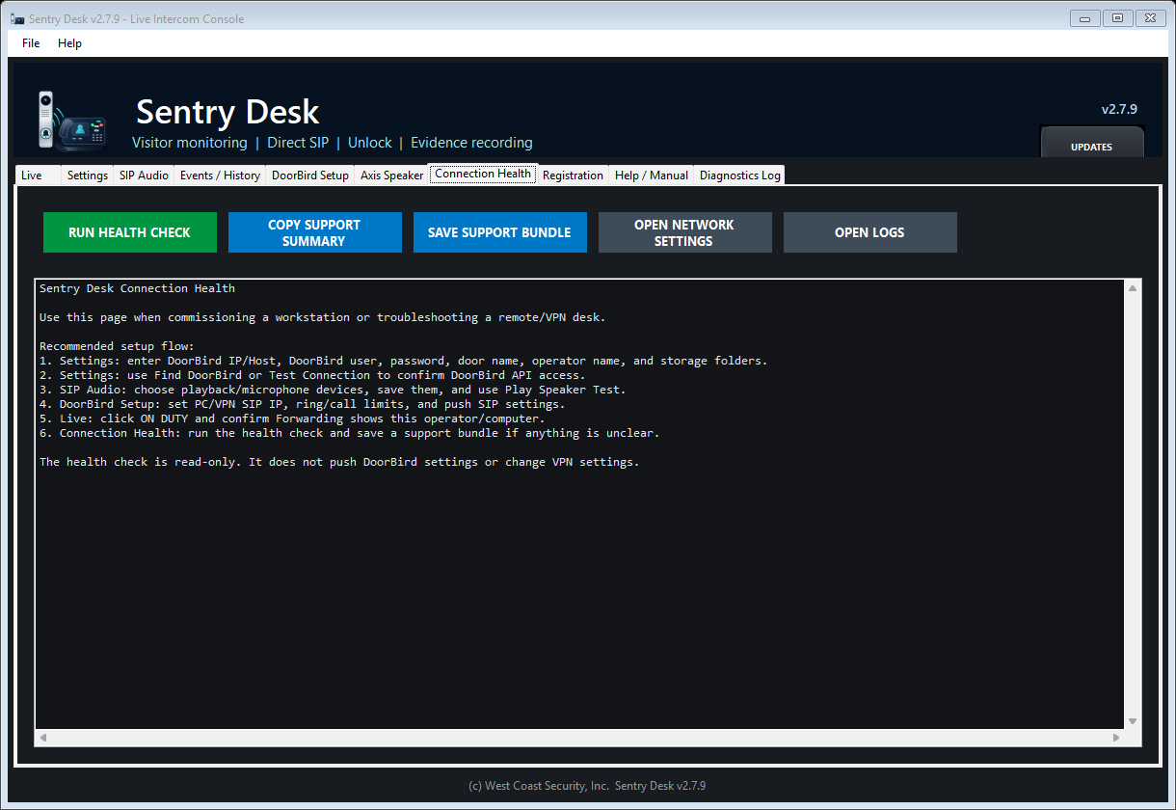This screenshot has width=1176, height=810.
Task: Click step 4 about PC/VPN SIP IP
Action: pyautogui.click(x=303, y=404)
